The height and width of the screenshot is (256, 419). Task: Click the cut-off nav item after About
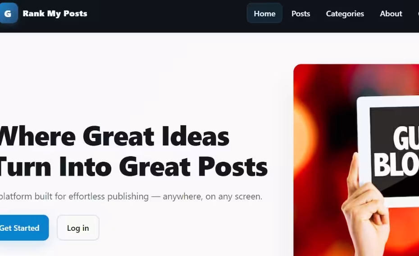point(417,14)
